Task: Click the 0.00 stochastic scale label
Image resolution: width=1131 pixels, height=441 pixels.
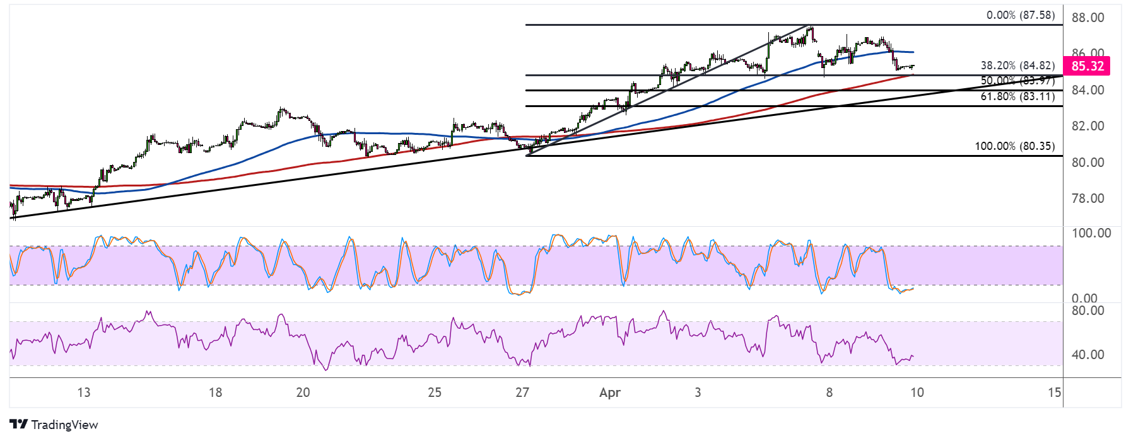Action: 1084,298
